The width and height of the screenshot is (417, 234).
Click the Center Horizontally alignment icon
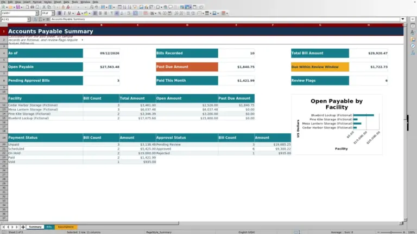(100, 13)
